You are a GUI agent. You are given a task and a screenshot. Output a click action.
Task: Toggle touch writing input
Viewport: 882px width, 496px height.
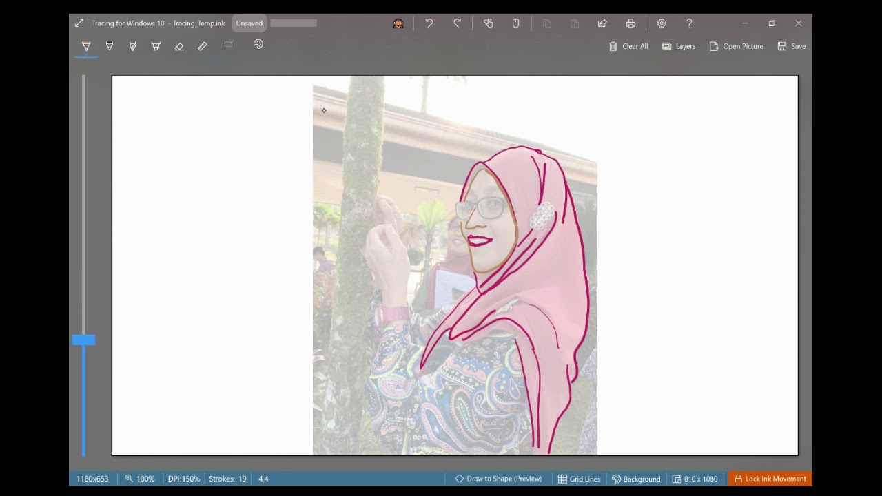pyautogui.click(x=489, y=23)
